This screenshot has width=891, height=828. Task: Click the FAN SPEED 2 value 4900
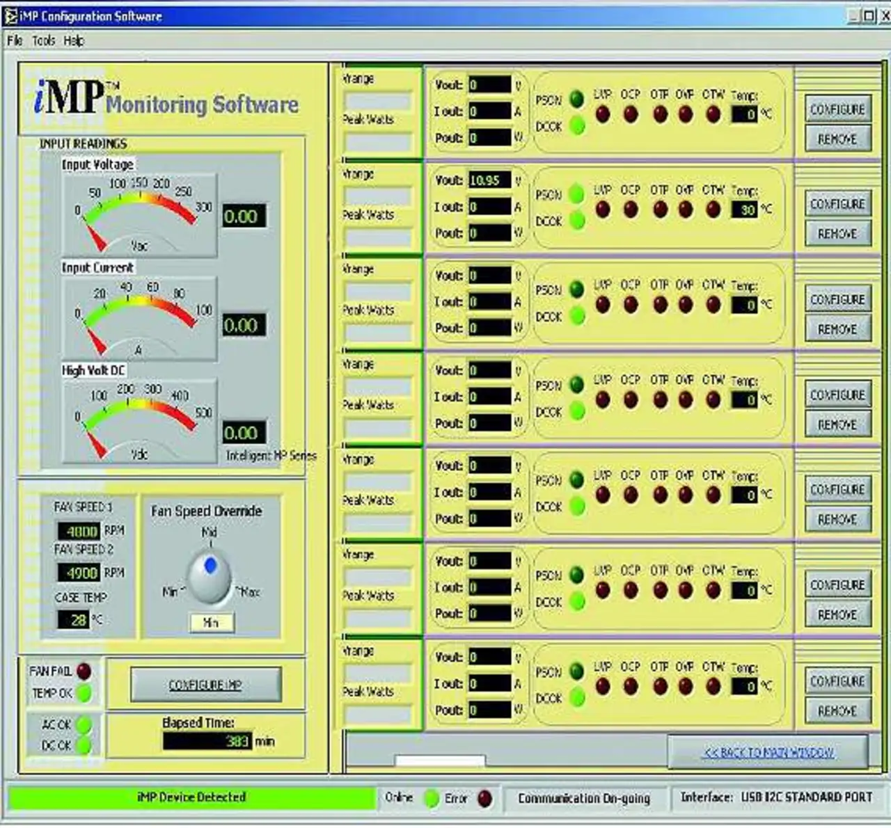point(79,573)
